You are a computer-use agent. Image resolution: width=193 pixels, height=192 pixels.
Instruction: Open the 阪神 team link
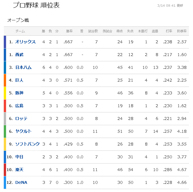pyautogui.click(x=19, y=93)
